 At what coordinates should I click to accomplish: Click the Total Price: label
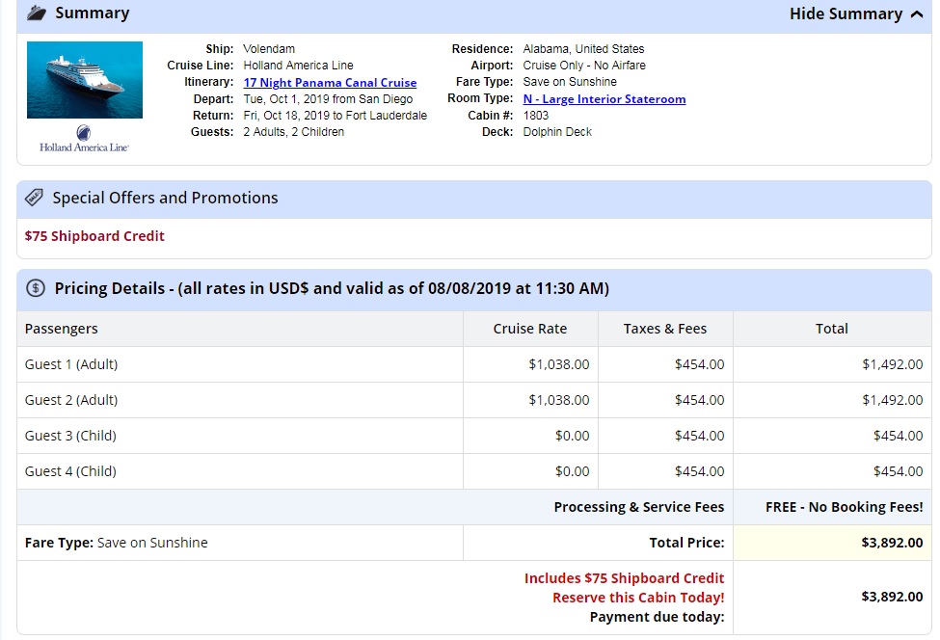tap(686, 543)
